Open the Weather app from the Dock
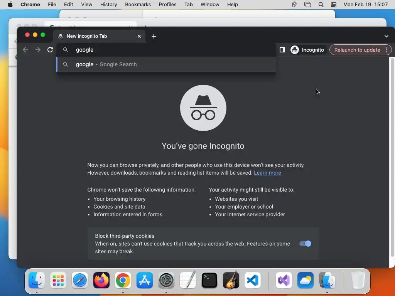 pos(306,280)
